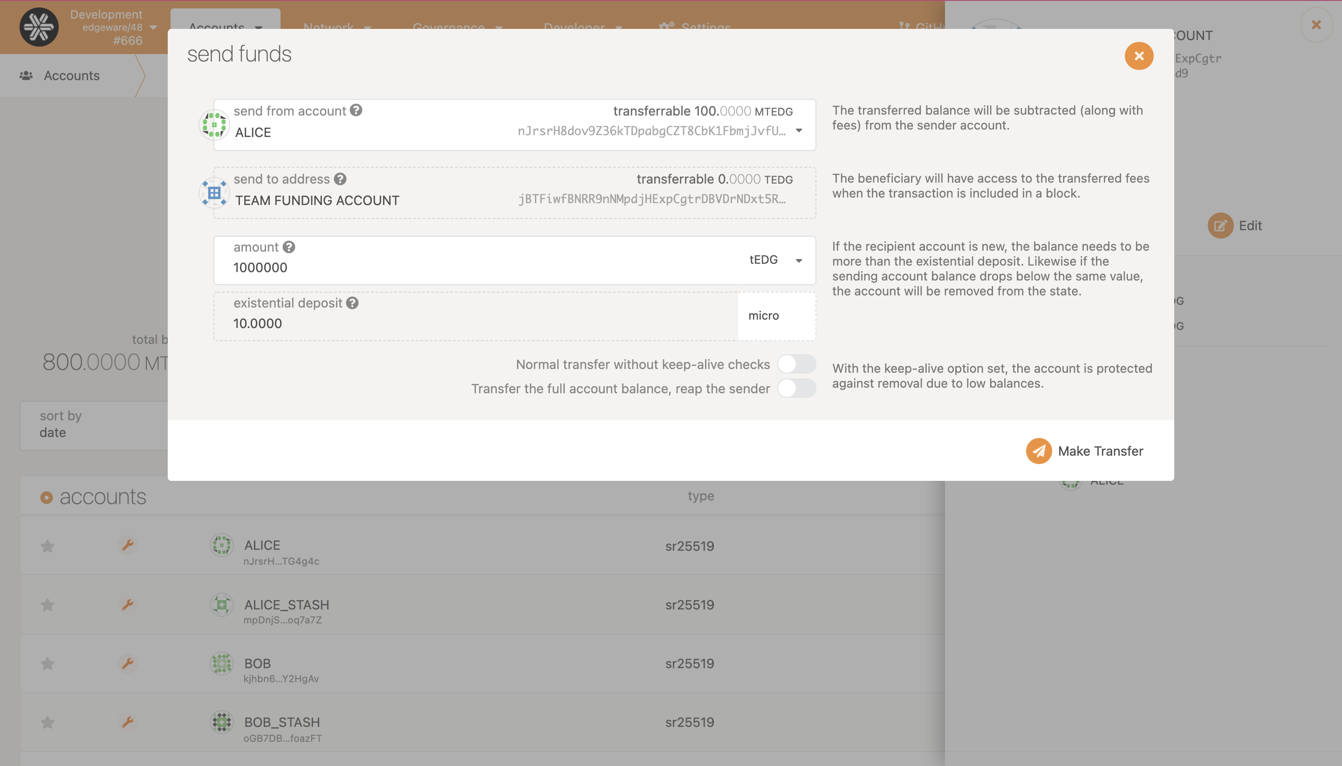The image size is (1342, 766).
Task: Toggle normal transfer without keep-alive checks
Action: (796, 364)
